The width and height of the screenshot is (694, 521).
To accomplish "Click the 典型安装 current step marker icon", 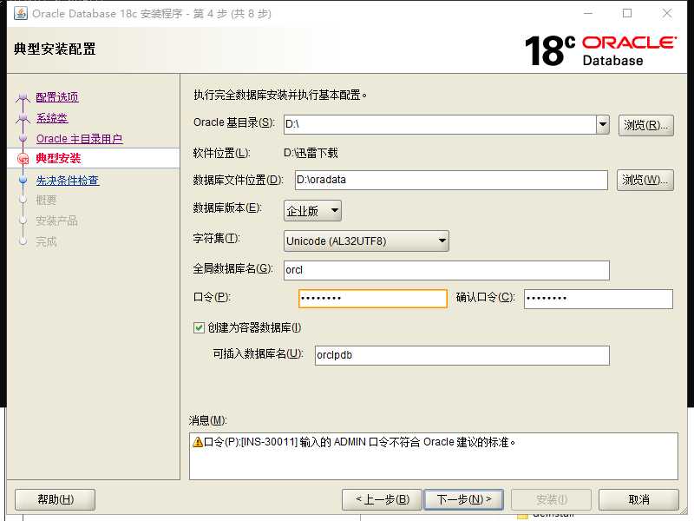I will 23,159.
